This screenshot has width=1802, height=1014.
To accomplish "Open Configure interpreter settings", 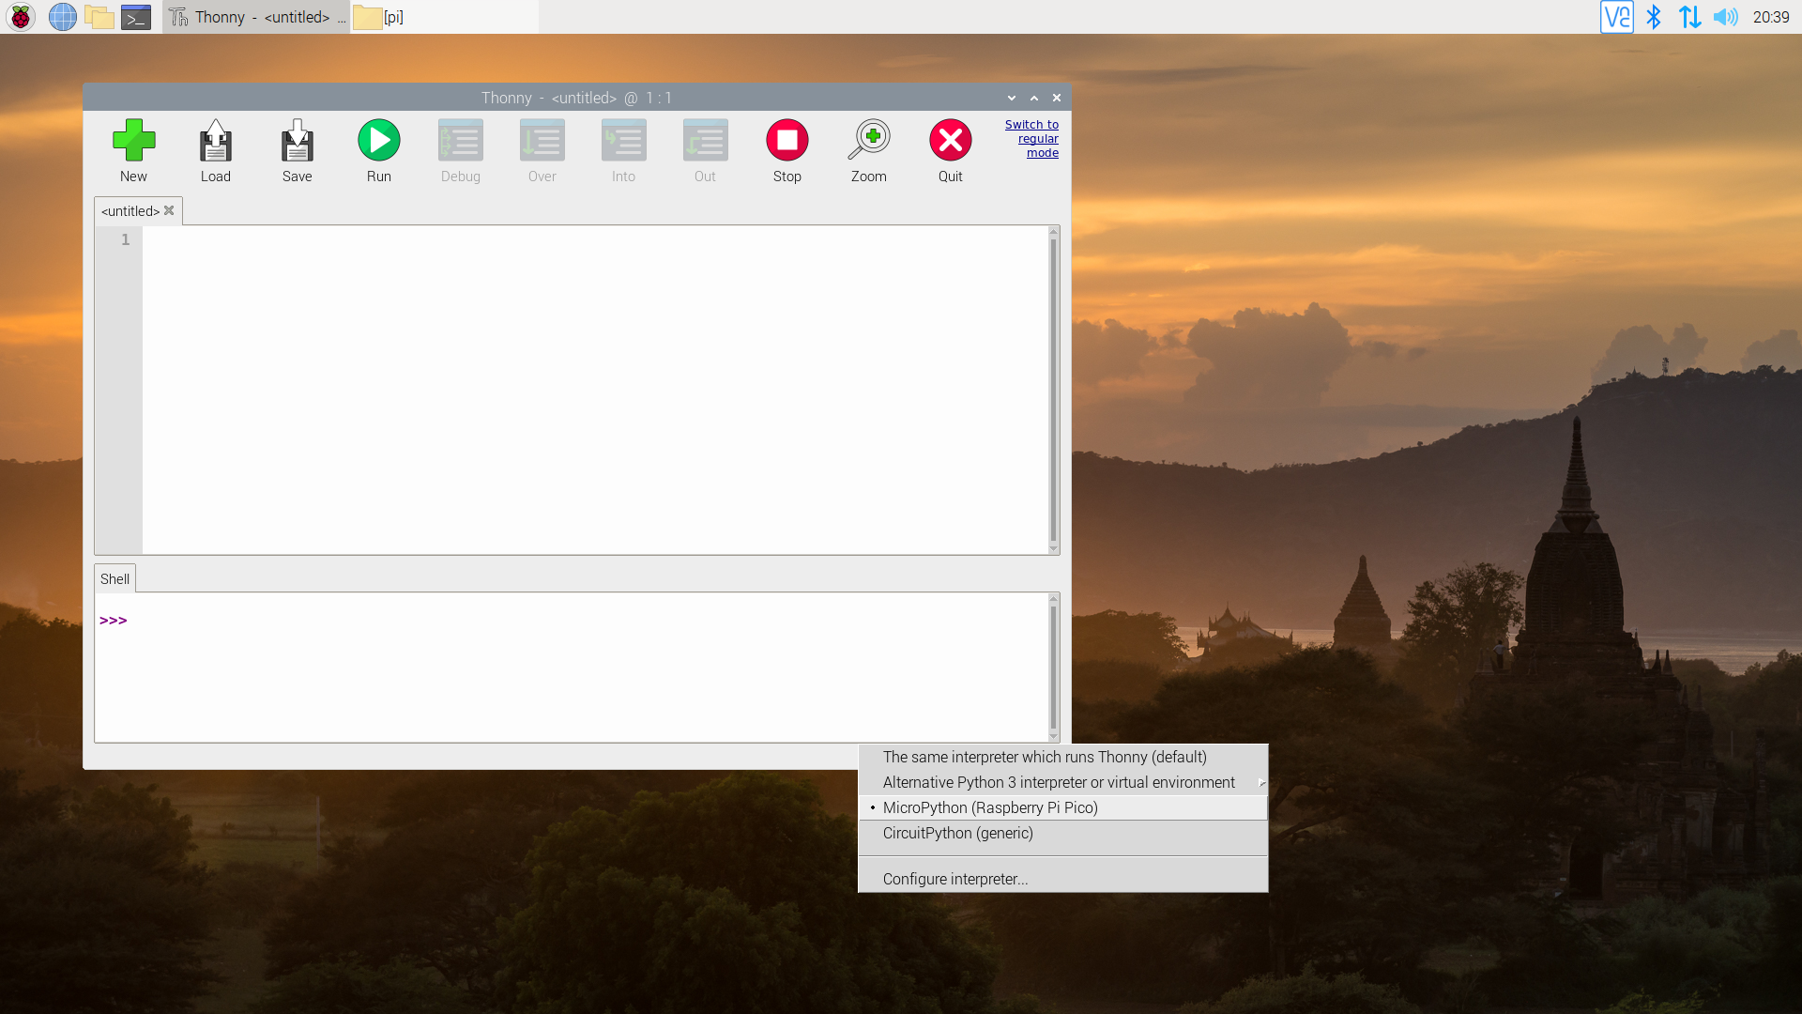I will 954,879.
